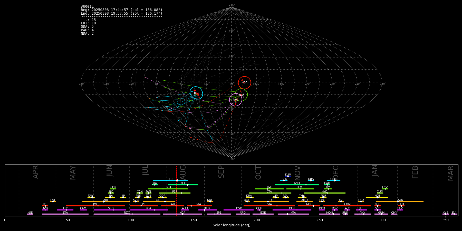Select the station ID text AU001L

[87, 7]
